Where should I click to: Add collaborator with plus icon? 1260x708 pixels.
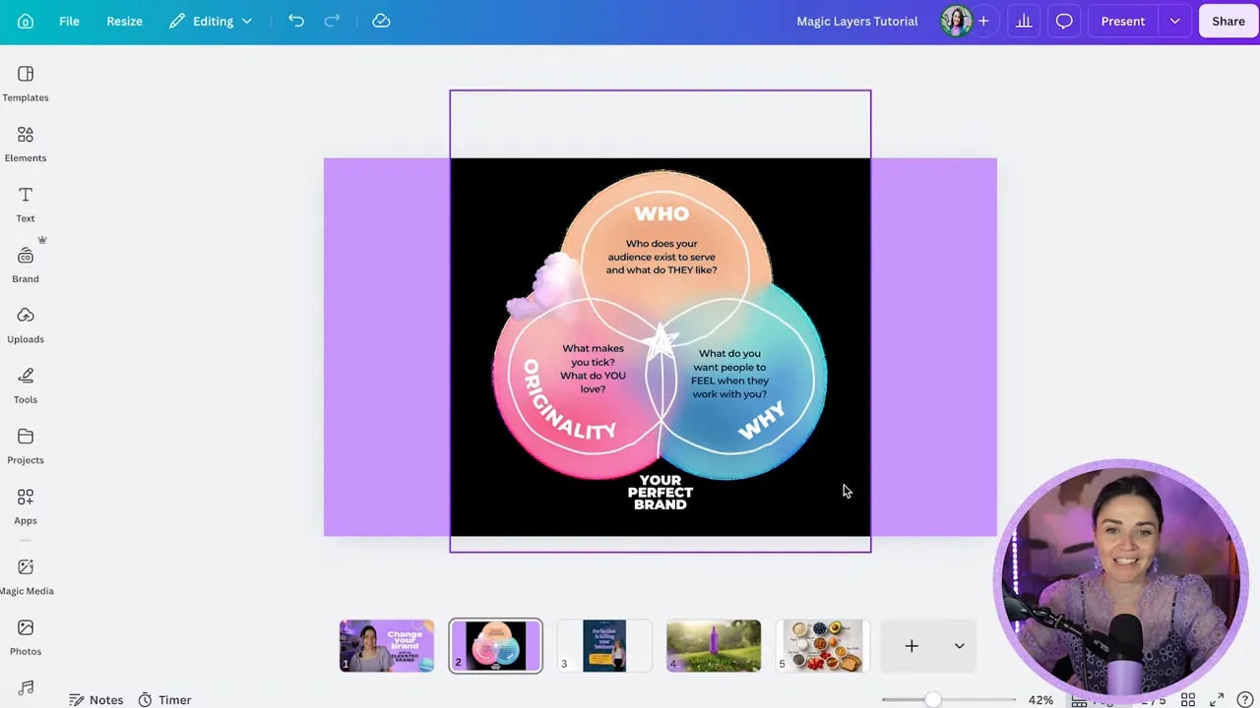(982, 21)
